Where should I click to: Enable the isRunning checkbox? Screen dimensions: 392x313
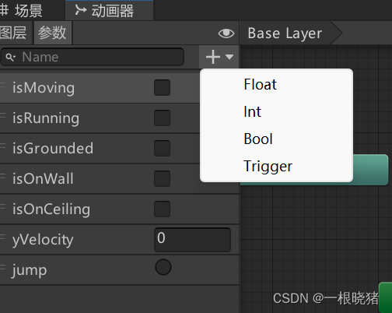coord(162,118)
